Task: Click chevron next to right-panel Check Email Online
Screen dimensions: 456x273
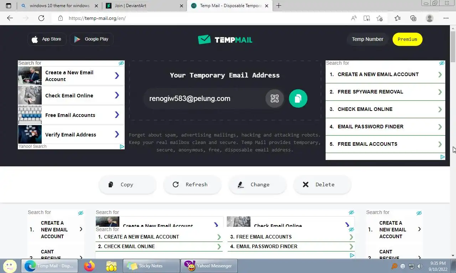Action: pos(440,109)
